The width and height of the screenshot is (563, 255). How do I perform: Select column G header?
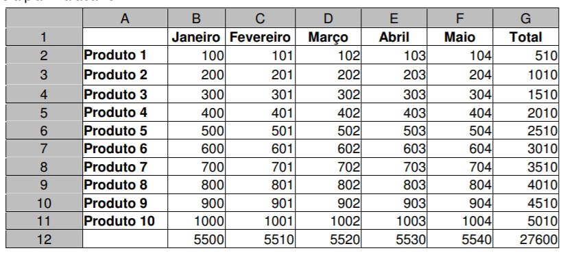click(x=526, y=18)
